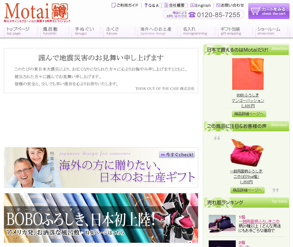Viewport: 293px width, 247px height.
Task: Click 特集ページはこちら on BOBO banner
Action: click(104, 233)
